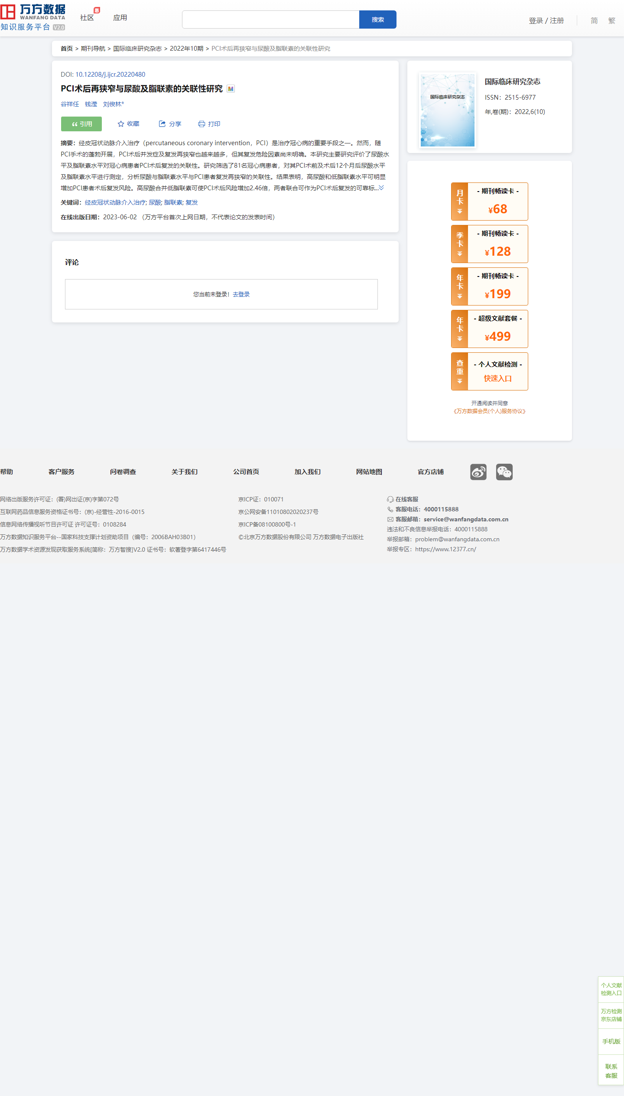Screen dimensions: 624x1096
Task: Click the M badge beside article title
Action: pyautogui.click(x=231, y=89)
